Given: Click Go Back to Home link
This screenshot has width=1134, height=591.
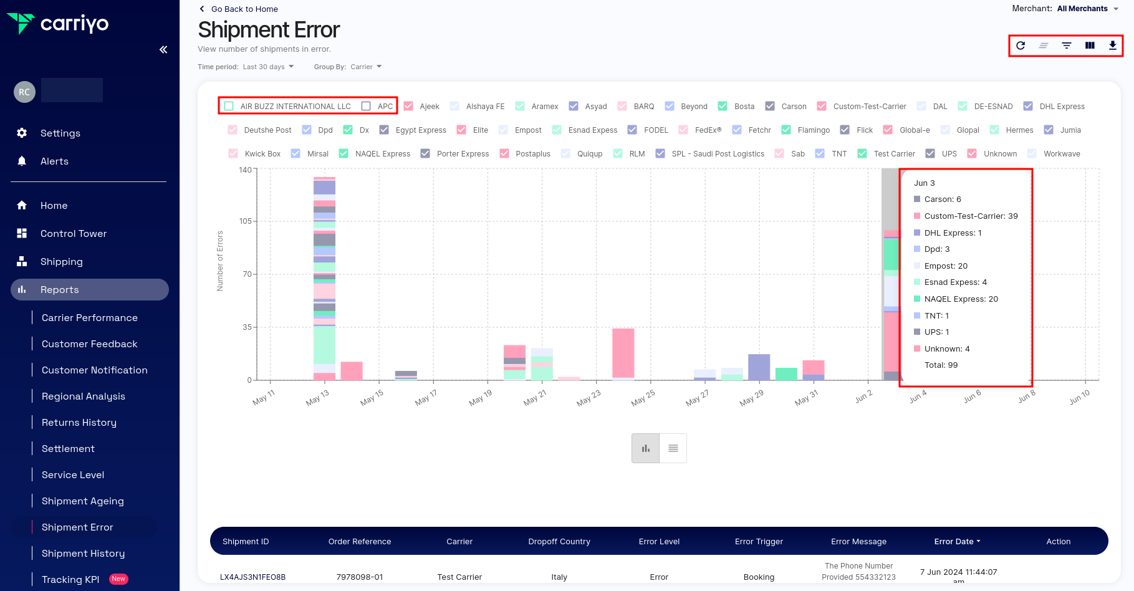Looking at the screenshot, I should (244, 9).
